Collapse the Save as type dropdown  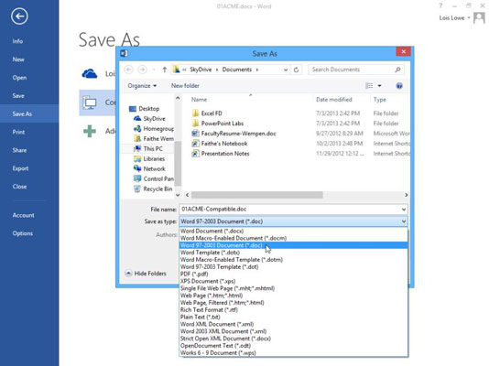coord(404,221)
